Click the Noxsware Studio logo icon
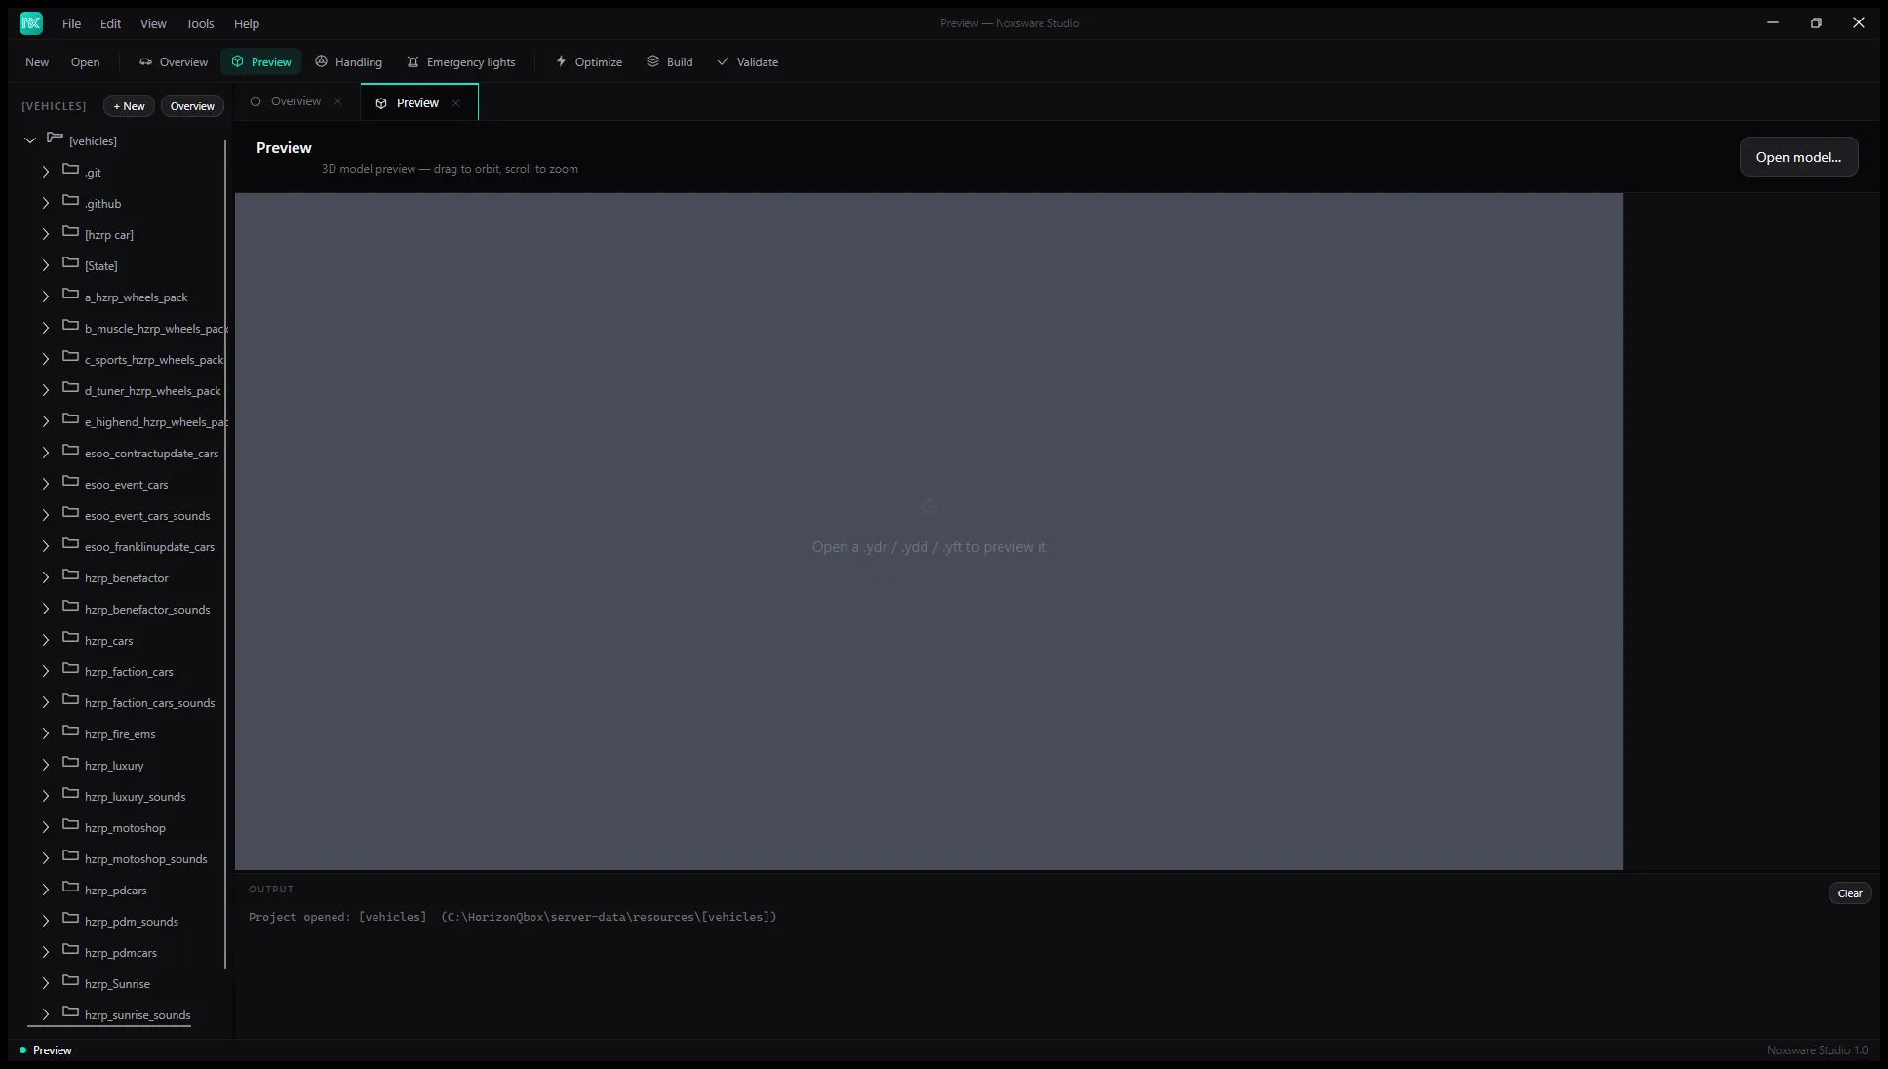Viewport: 1888px width, 1069px height. tap(31, 22)
